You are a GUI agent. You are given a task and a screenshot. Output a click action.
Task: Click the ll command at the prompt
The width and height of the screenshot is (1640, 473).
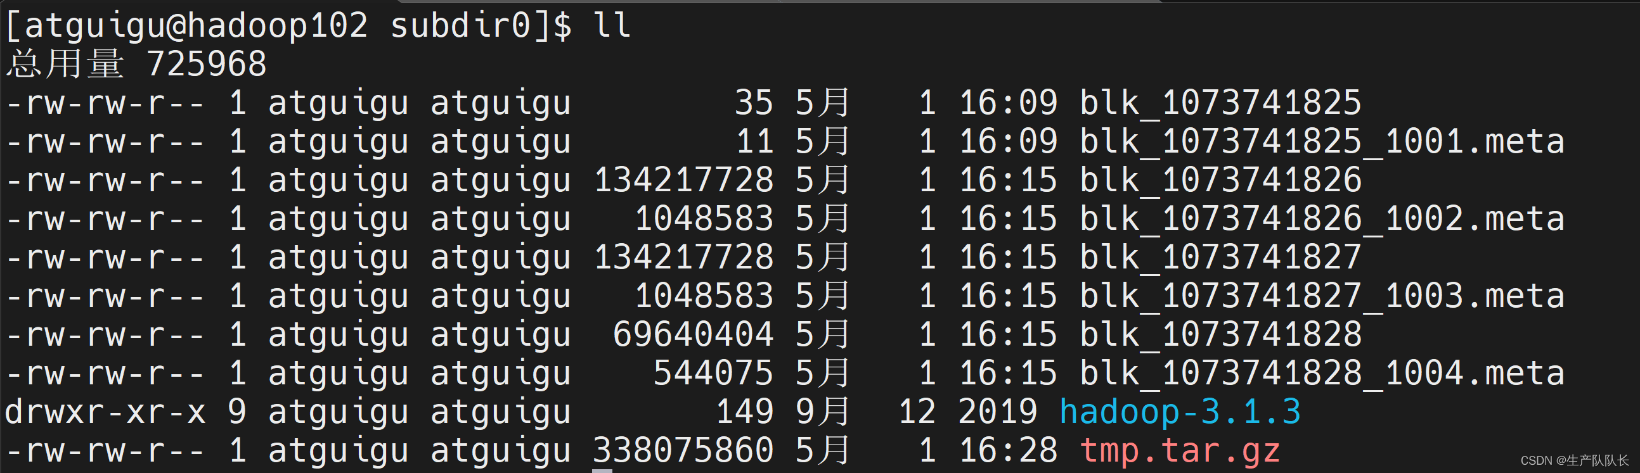(612, 25)
